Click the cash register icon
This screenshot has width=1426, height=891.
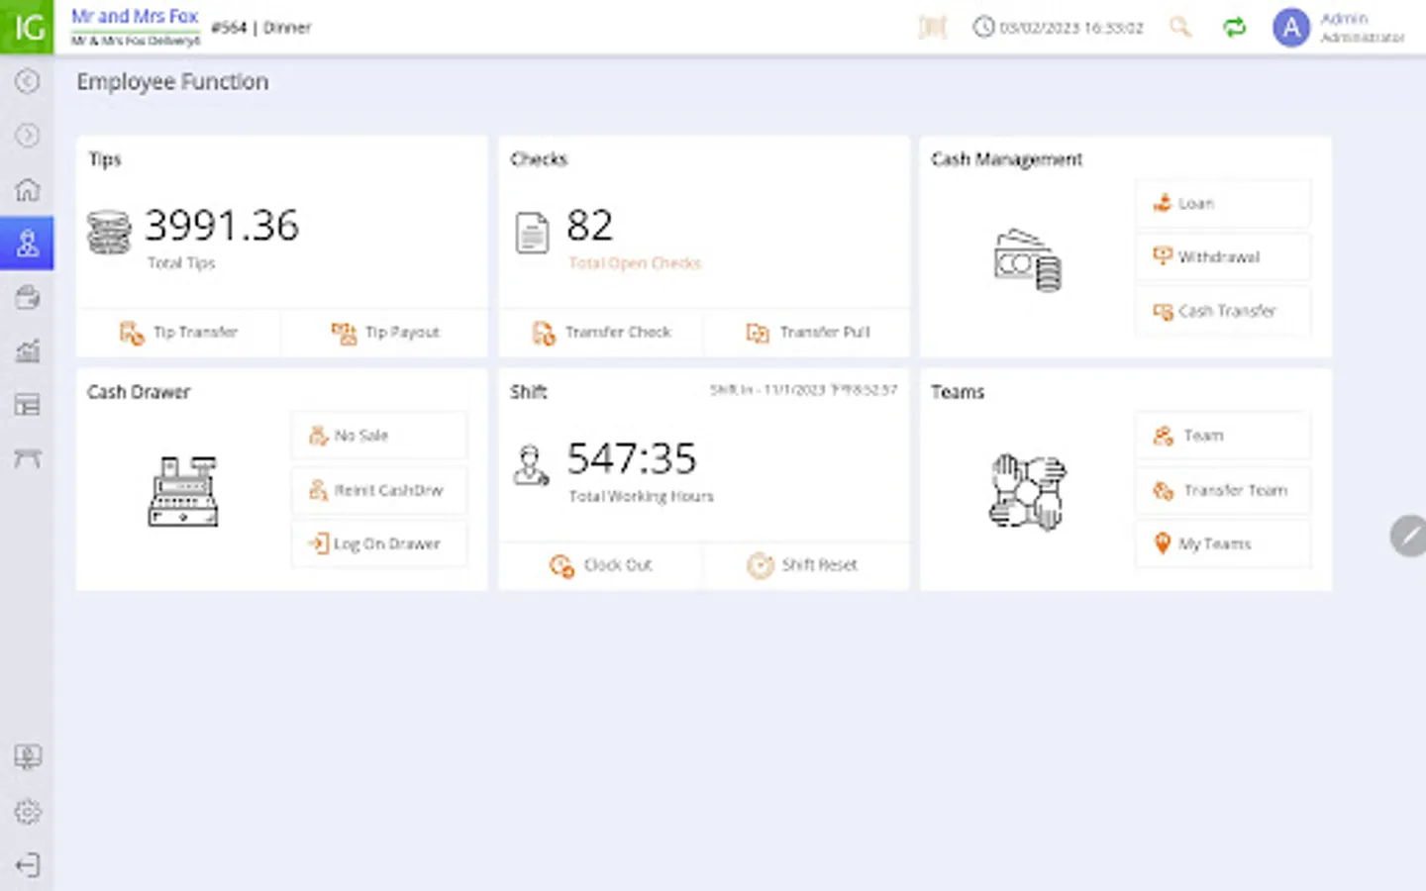click(183, 491)
